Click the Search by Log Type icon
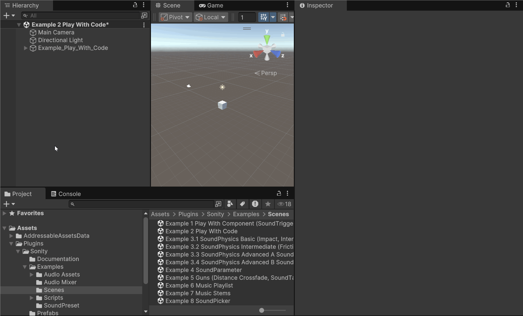523x316 pixels. click(255, 204)
